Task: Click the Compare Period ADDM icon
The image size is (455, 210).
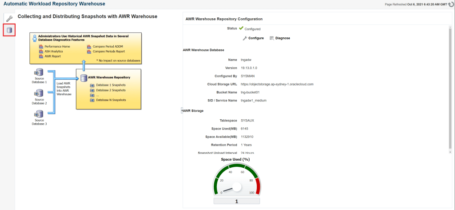Action: pyautogui.click(x=89, y=46)
